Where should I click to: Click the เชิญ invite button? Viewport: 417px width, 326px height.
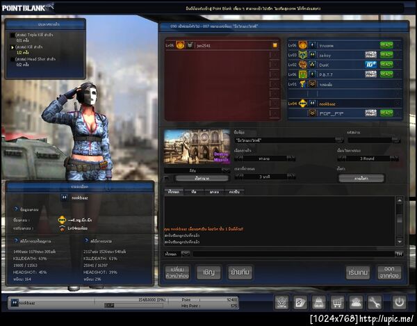click(208, 272)
